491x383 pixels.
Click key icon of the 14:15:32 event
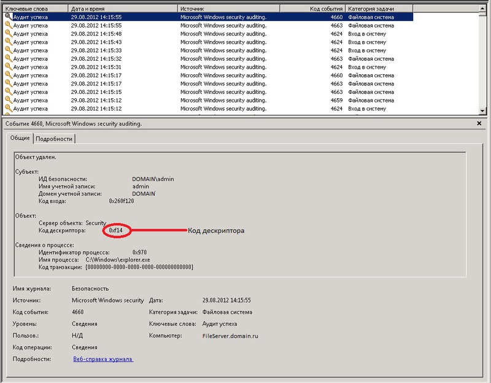9,59
